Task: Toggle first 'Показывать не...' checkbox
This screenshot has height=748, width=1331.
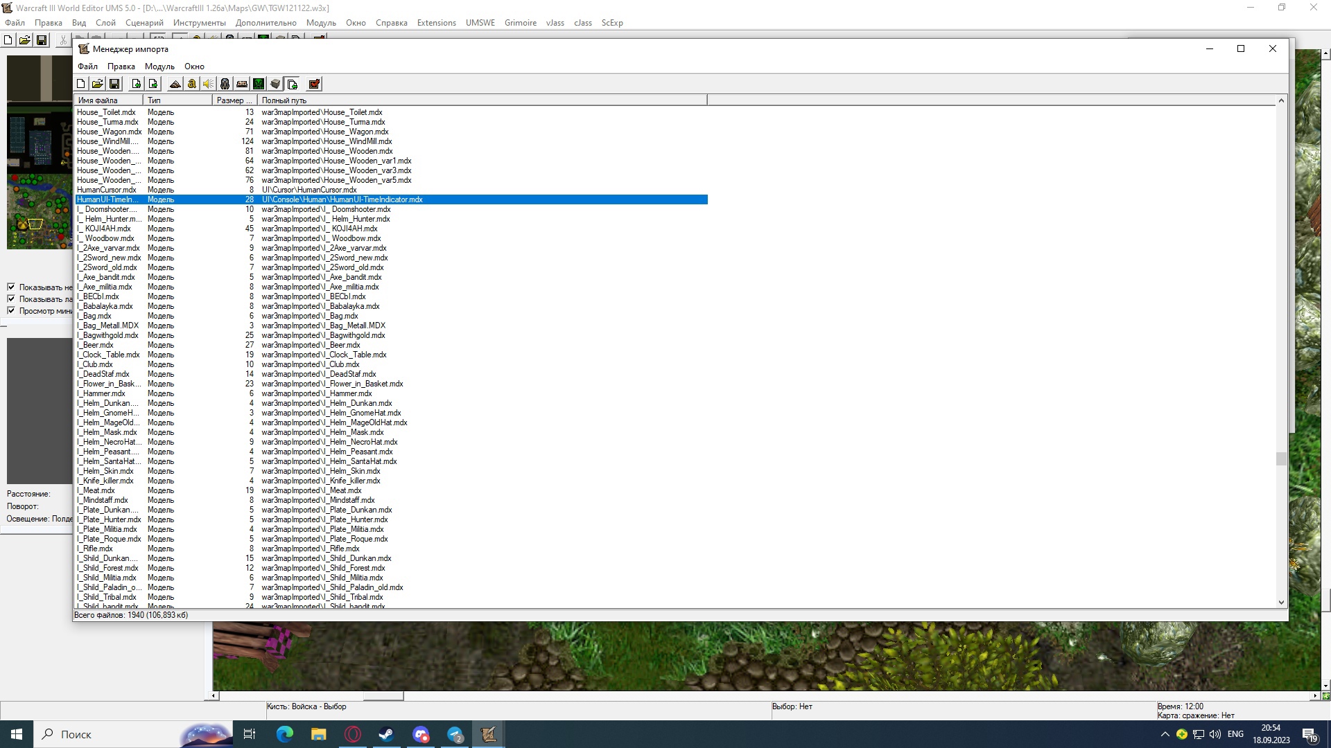Action: pyautogui.click(x=11, y=287)
